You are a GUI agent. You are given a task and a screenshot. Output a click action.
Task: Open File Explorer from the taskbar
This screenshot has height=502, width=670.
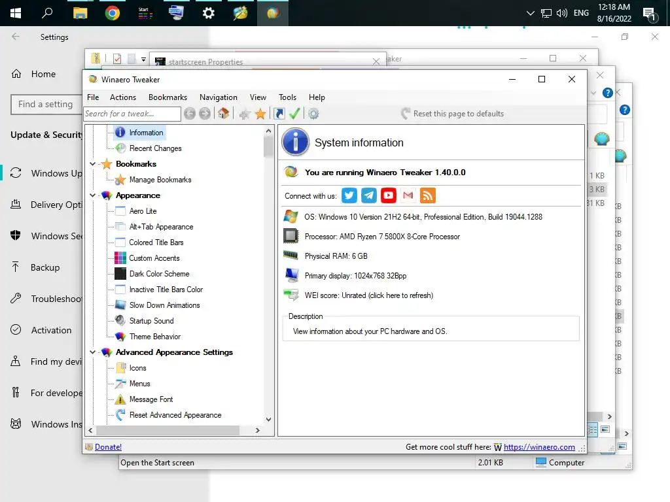pos(80,13)
